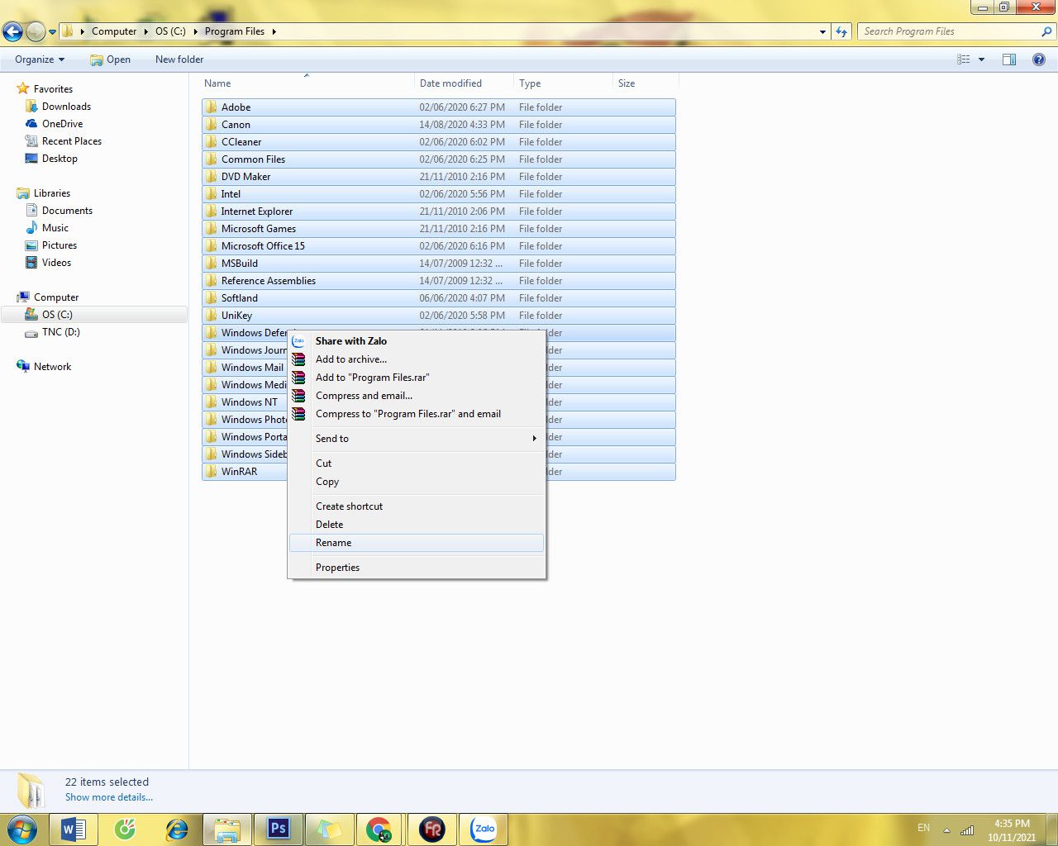This screenshot has height=846, width=1058.
Task: Sort by Date modified column header
Action: coord(464,83)
